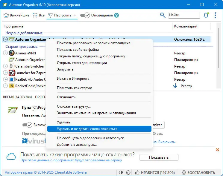Collapse the Старые программы group

(22, 47)
